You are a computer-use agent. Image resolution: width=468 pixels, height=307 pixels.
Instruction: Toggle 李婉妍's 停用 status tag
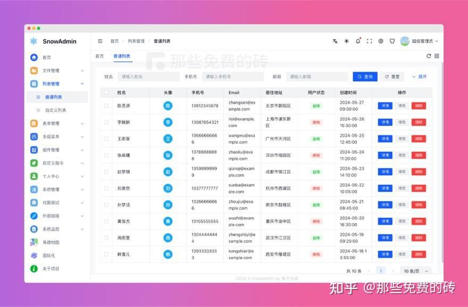pos(316,123)
